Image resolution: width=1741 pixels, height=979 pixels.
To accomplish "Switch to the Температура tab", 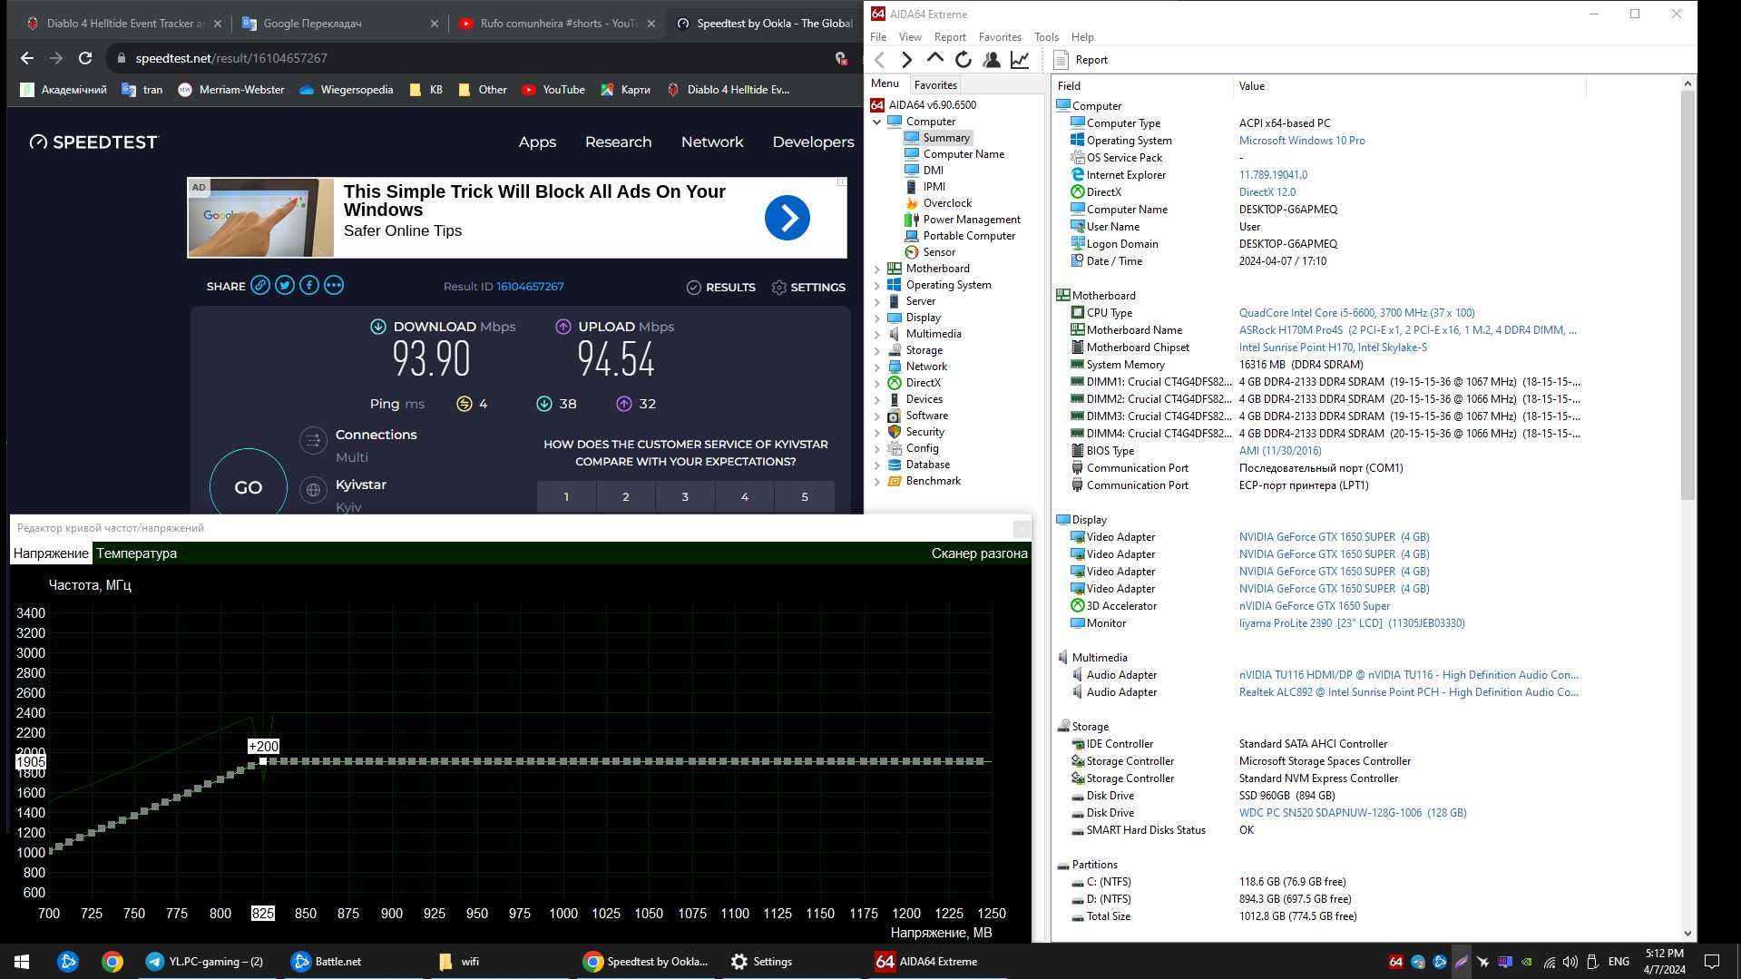I will click(136, 553).
